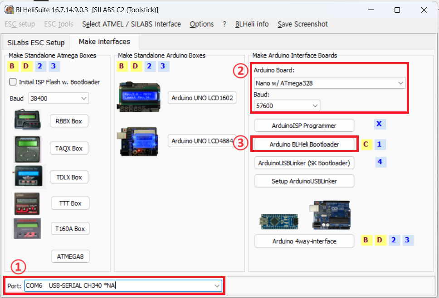Open the ? help menu

pyautogui.click(x=224, y=24)
